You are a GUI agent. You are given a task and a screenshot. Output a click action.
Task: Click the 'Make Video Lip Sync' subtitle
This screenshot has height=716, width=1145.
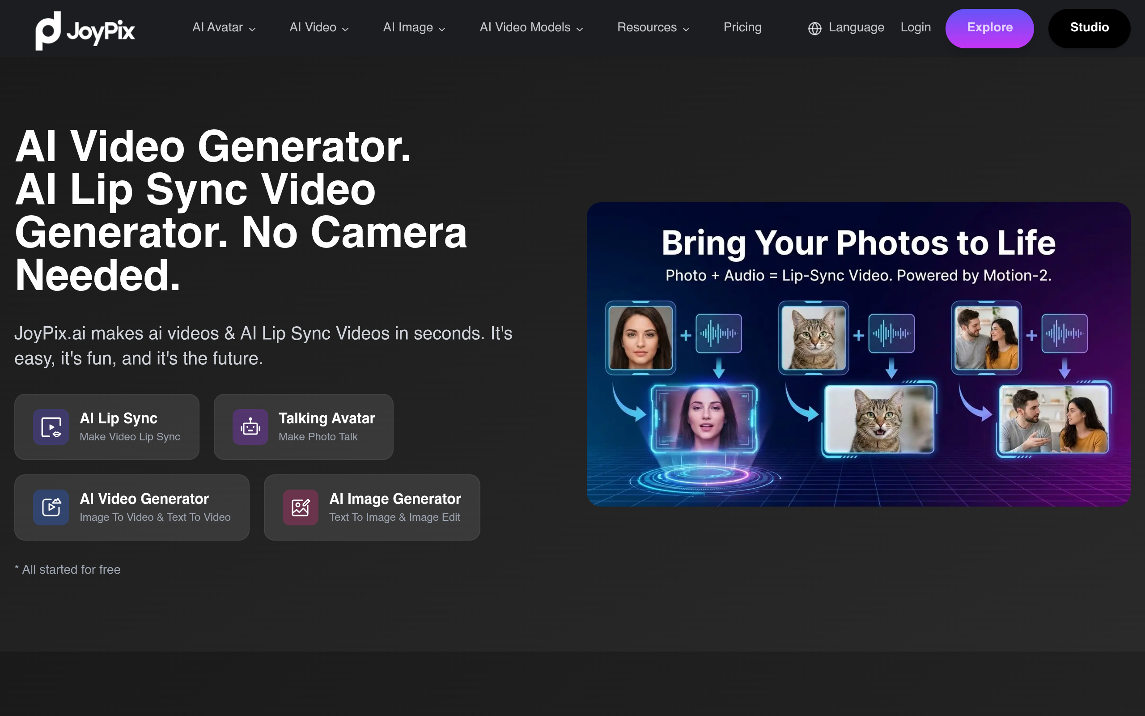(x=130, y=437)
